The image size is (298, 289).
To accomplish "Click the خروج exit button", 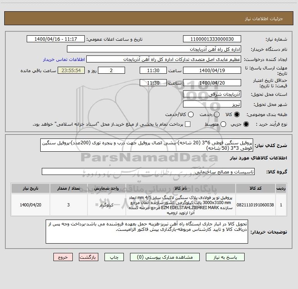I will tap(63, 257).
